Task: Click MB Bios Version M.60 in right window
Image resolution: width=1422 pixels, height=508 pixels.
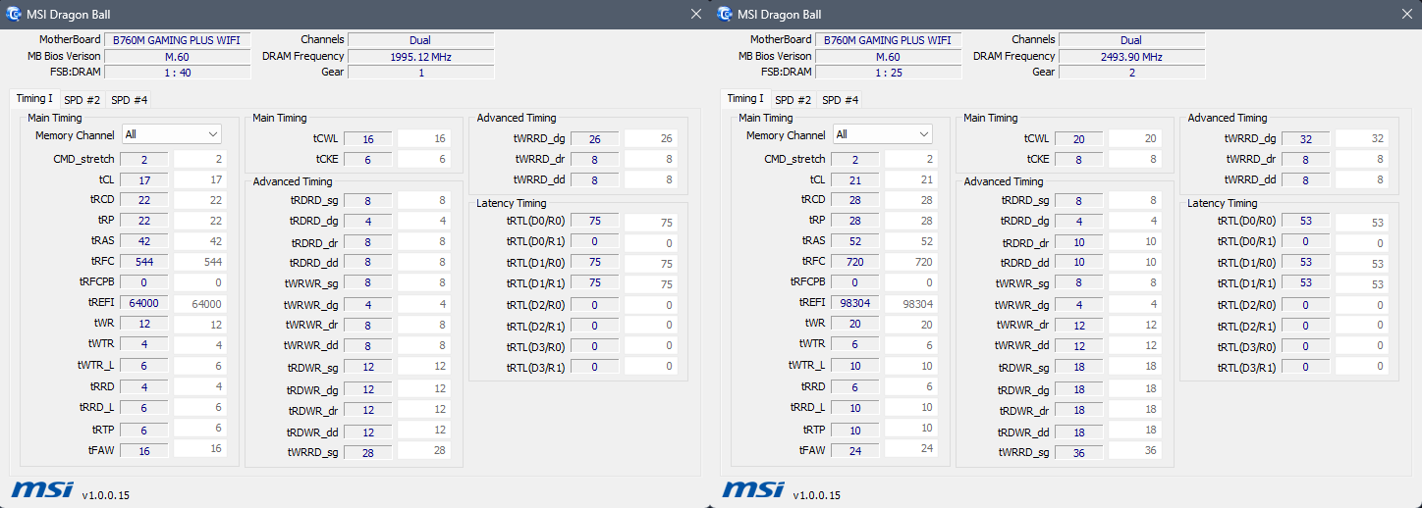Action: [889, 57]
